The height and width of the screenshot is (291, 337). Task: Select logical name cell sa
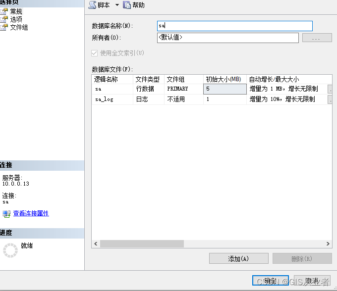[112, 89]
